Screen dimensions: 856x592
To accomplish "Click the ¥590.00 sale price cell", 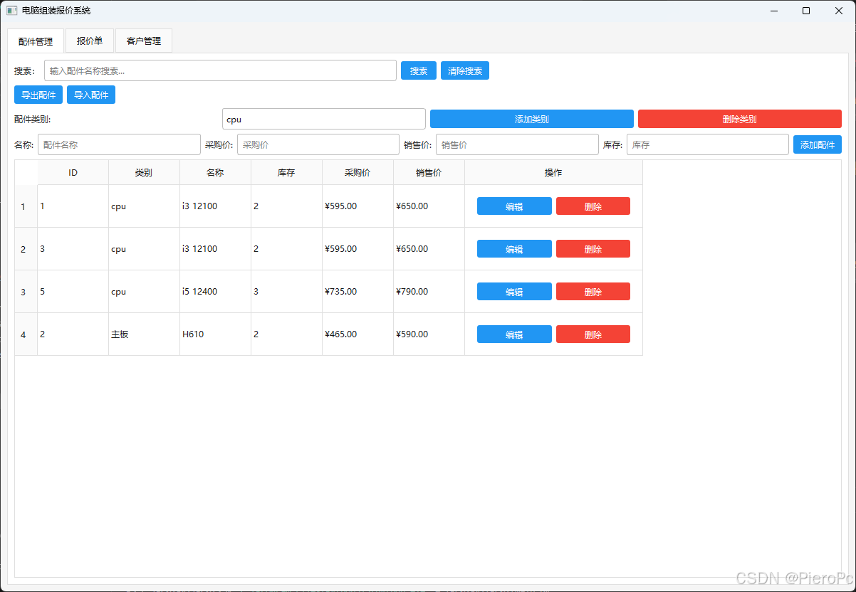I will 429,334.
